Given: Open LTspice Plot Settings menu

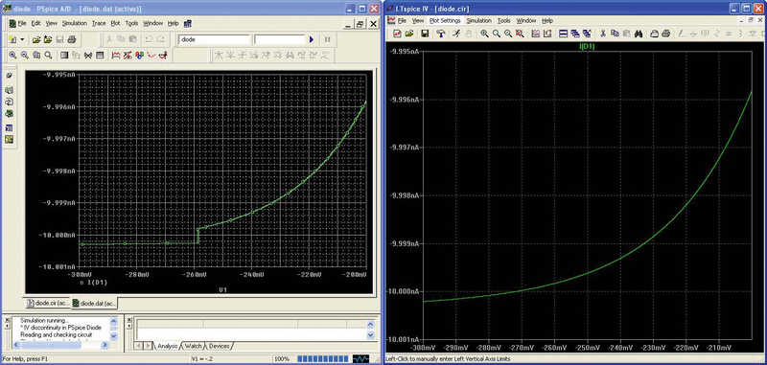Looking at the screenshot, I should 445,21.
